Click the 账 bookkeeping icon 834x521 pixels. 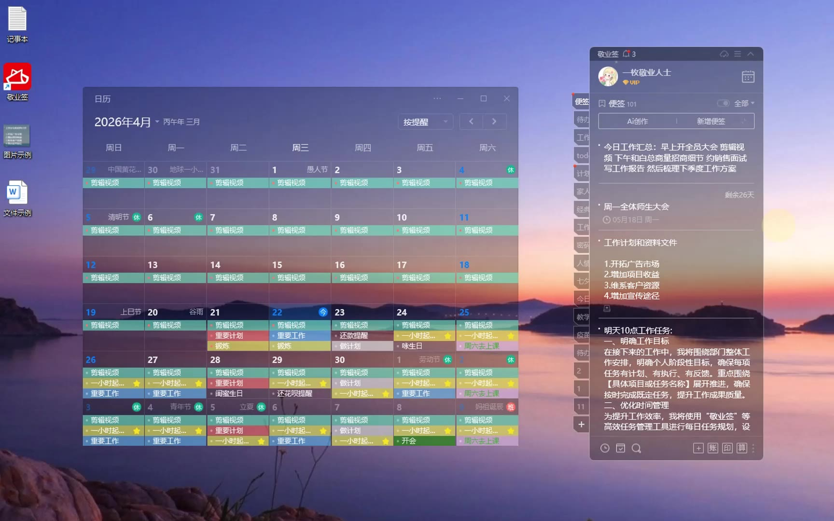713,448
